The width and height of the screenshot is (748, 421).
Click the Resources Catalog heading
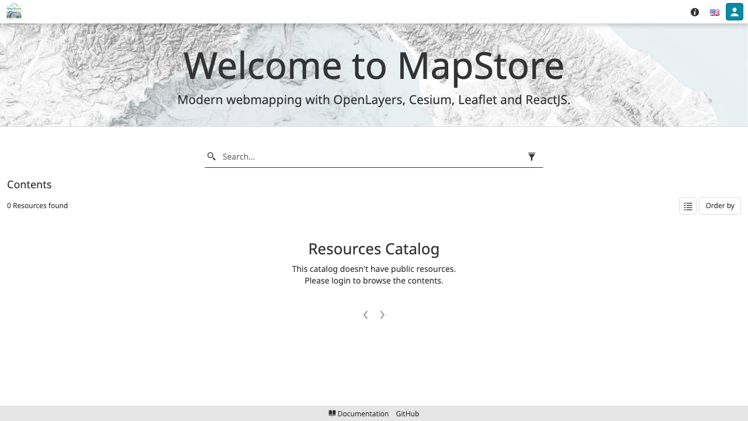[x=374, y=249]
